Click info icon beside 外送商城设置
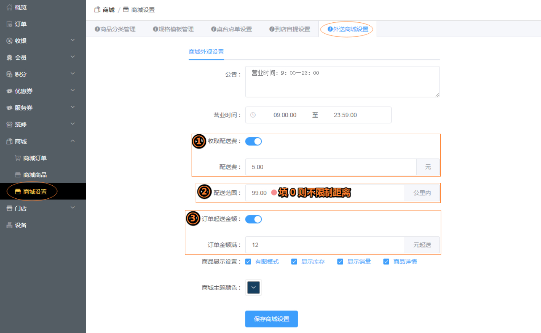The image size is (541, 333). coord(330,29)
